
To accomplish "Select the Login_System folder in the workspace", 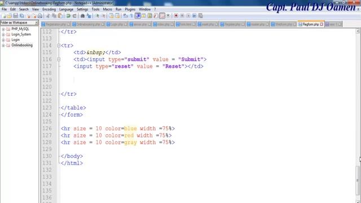I will pos(21,34).
